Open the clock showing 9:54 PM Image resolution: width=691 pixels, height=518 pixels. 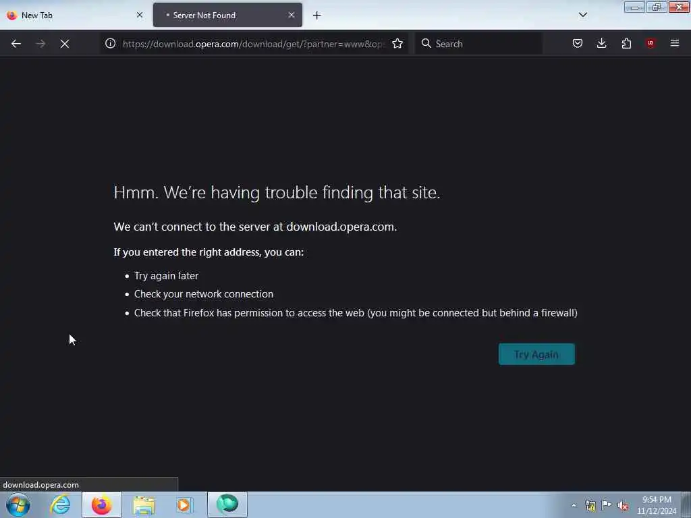(x=657, y=505)
